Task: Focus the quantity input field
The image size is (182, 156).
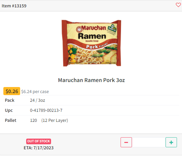Action: 149,142
